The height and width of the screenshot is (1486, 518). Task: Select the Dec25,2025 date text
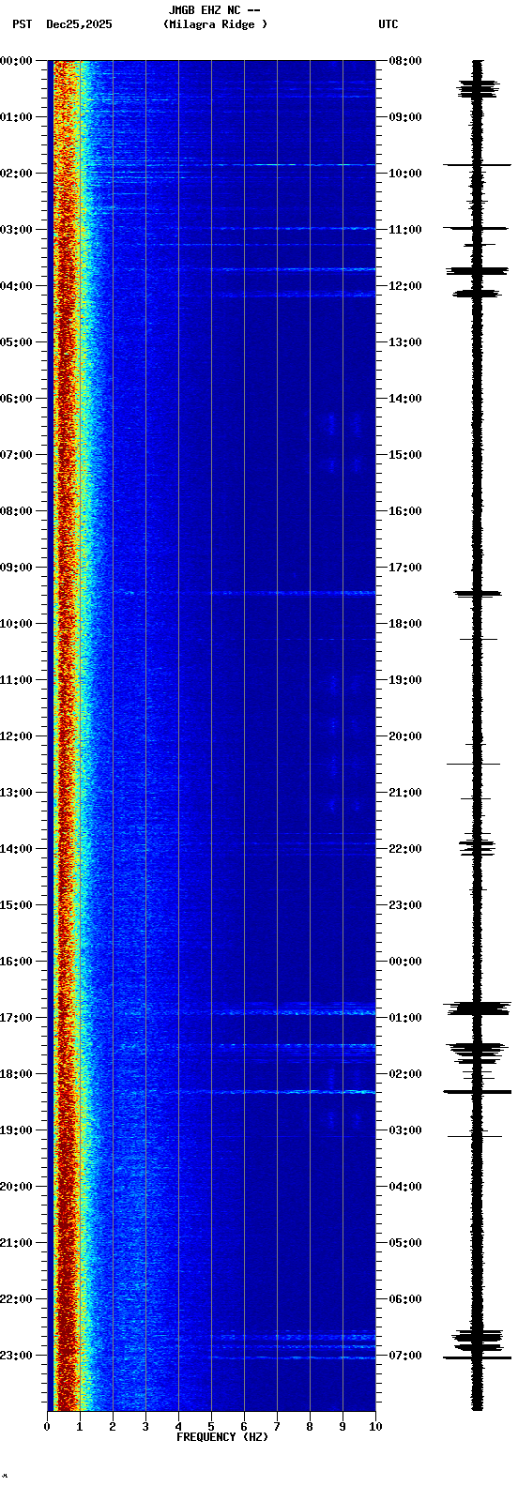pyautogui.click(x=79, y=24)
